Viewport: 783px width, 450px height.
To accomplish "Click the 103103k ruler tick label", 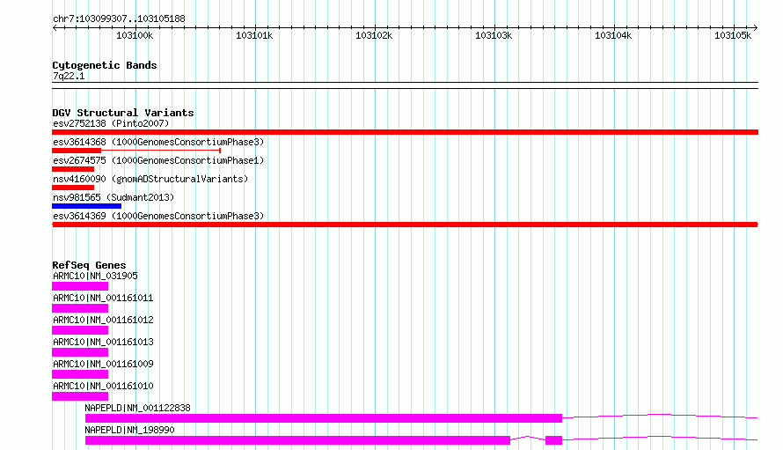I will point(494,35).
